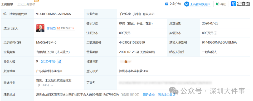Open the 林明杰 legal representative link
The image size is (253, 101).
(x=51, y=28)
